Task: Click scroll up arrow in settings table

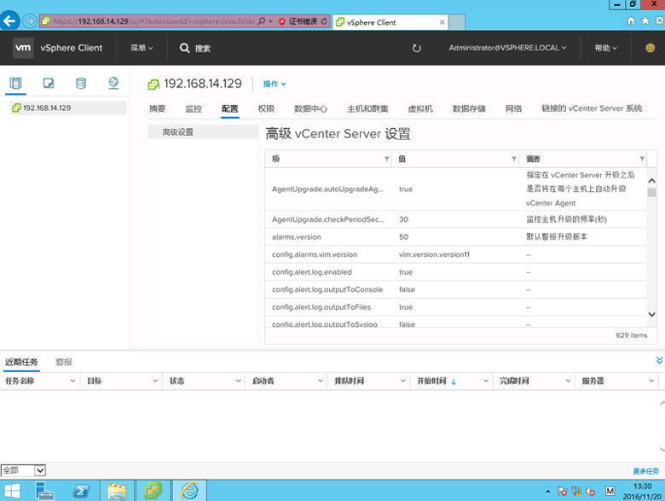Action: click(x=652, y=180)
